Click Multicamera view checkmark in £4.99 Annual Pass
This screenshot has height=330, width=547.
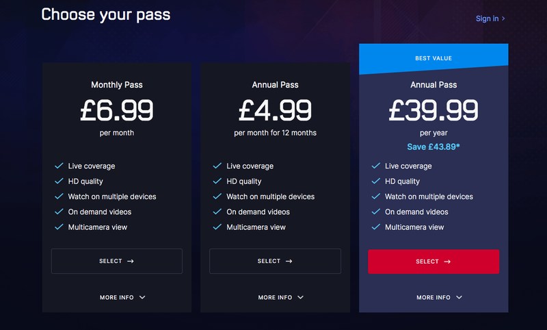(x=217, y=227)
